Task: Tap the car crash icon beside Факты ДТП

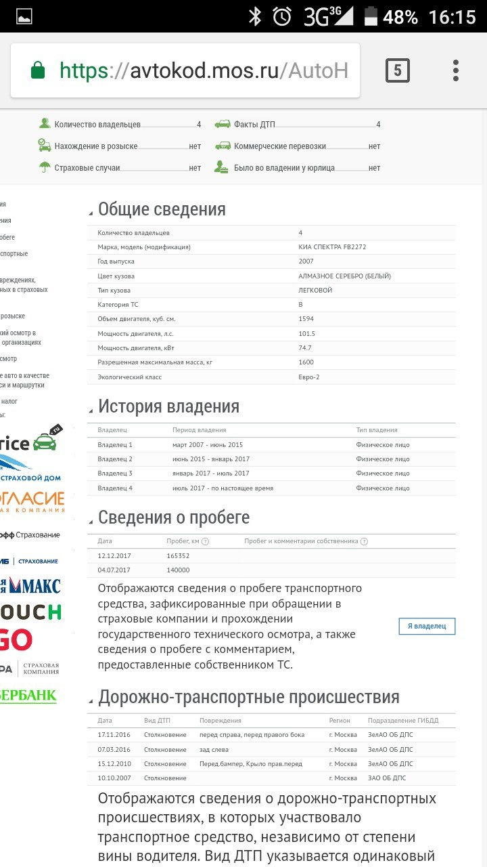Action: tap(223, 124)
